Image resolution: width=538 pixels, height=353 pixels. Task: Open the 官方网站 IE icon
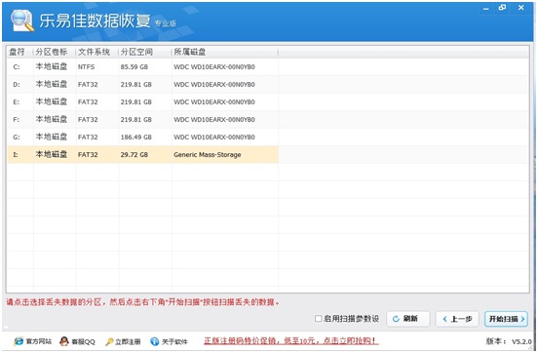click(19, 341)
